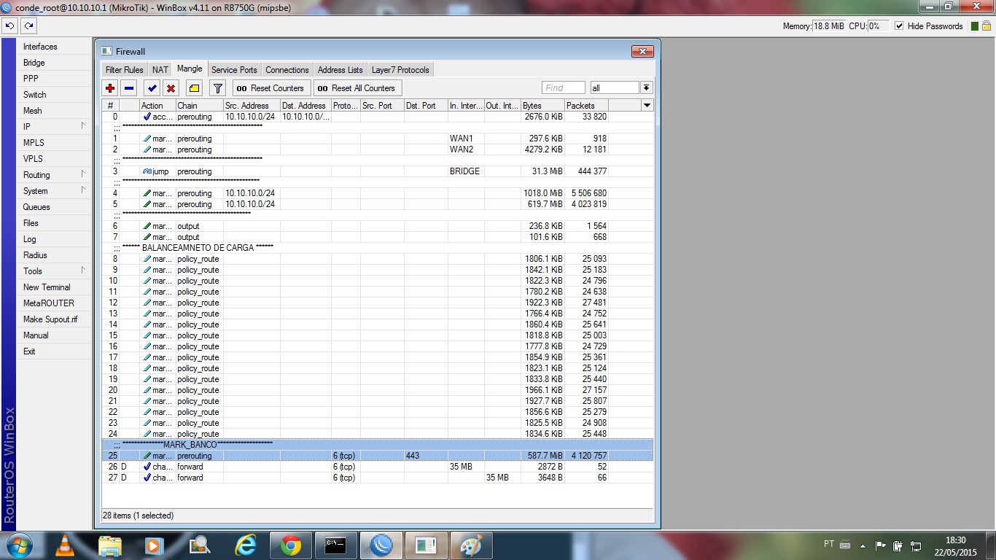The image size is (996, 560).
Task: Open Windows Media Player from the taskbar
Action: click(x=154, y=545)
